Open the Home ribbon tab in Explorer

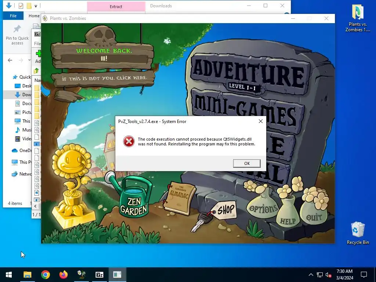pos(34,15)
